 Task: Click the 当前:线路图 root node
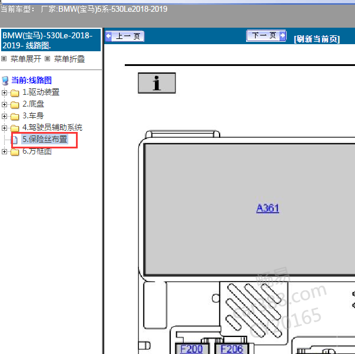tap(31, 80)
